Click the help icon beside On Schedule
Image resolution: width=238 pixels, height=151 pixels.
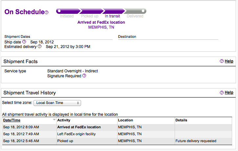tap(47, 12)
